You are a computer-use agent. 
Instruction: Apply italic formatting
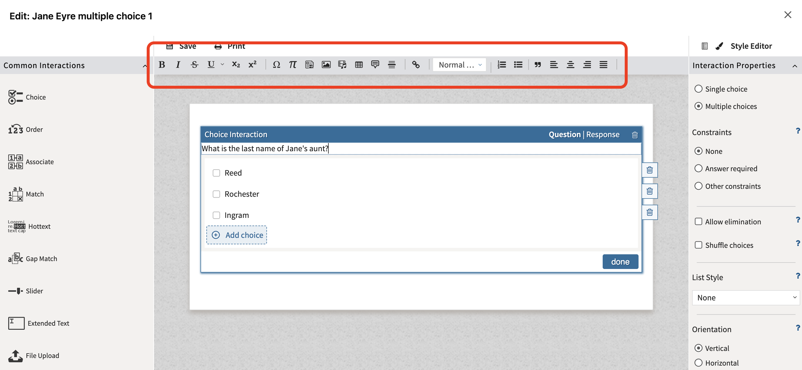pos(178,65)
